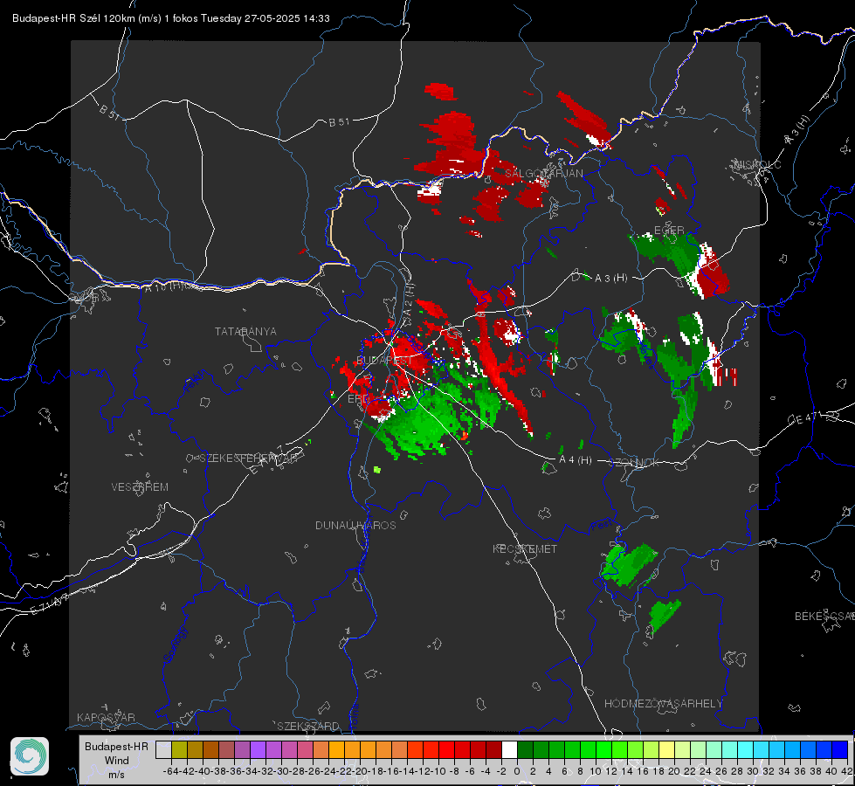Click the BUDAPEST city label on the map
Screen dimensions: 855x786
(x=384, y=361)
